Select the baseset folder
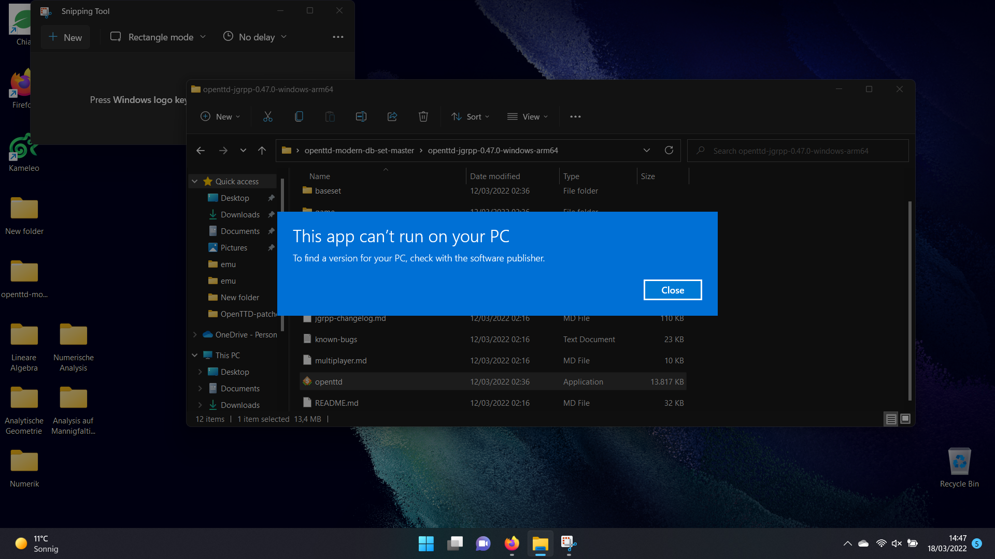 pyautogui.click(x=493, y=191)
